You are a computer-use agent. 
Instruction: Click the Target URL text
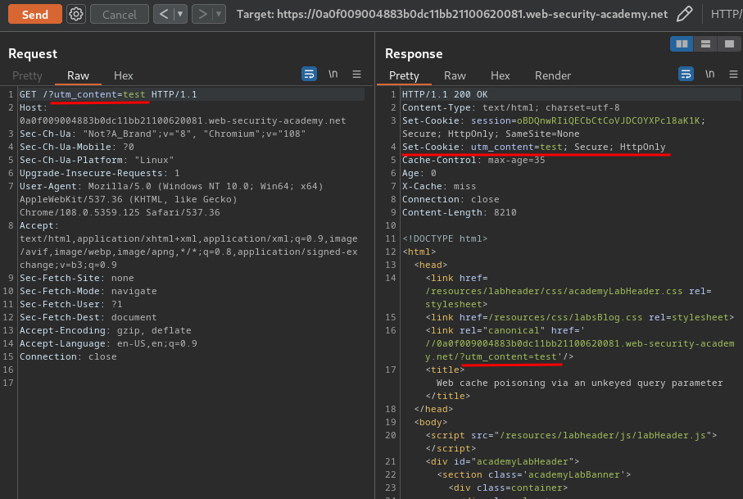pyautogui.click(x=452, y=14)
